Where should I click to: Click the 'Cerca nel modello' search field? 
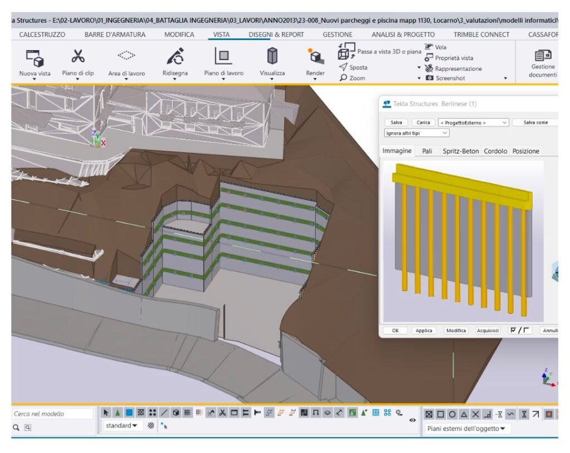coord(53,414)
